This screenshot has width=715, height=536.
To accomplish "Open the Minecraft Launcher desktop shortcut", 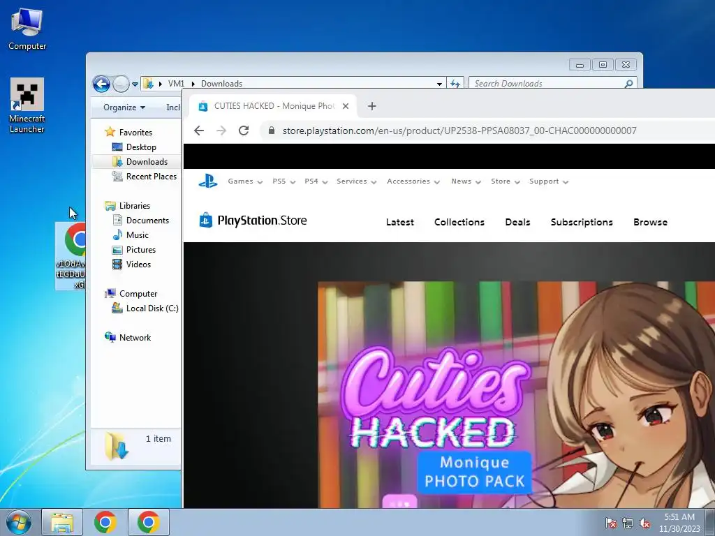I will point(27,105).
